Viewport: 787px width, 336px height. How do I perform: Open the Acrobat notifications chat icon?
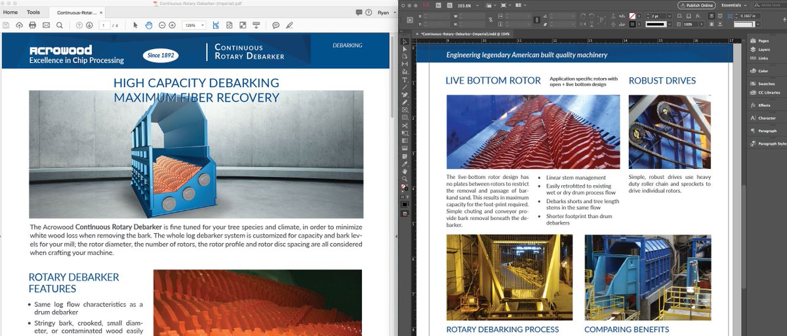pyautogui.click(x=359, y=12)
